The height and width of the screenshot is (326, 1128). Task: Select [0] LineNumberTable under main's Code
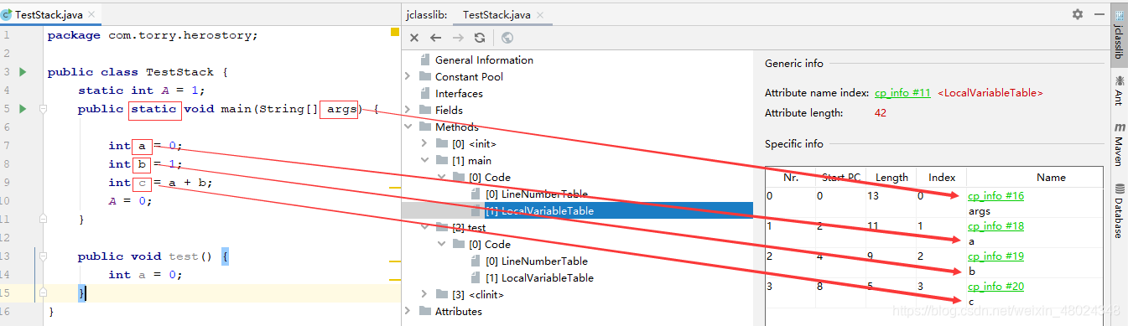537,194
